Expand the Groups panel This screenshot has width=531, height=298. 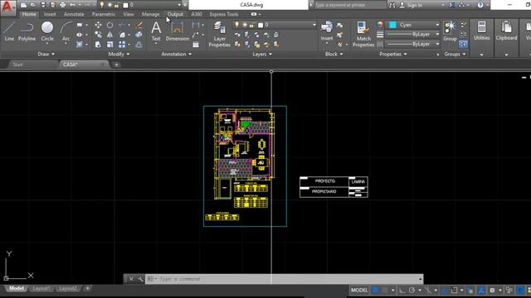click(x=455, y=54)
